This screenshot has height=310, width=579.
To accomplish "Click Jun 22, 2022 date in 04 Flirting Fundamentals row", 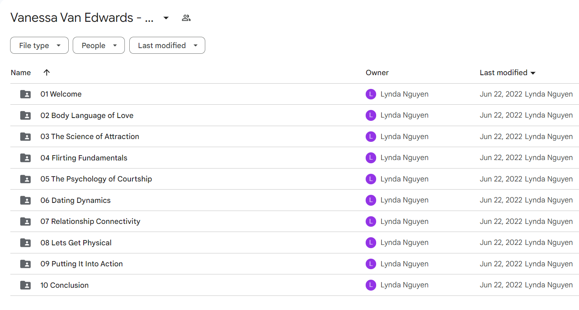I will (501, 158).
